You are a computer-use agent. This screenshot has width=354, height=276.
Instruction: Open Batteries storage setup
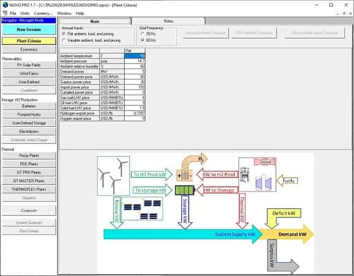click(x=29, y=106)
